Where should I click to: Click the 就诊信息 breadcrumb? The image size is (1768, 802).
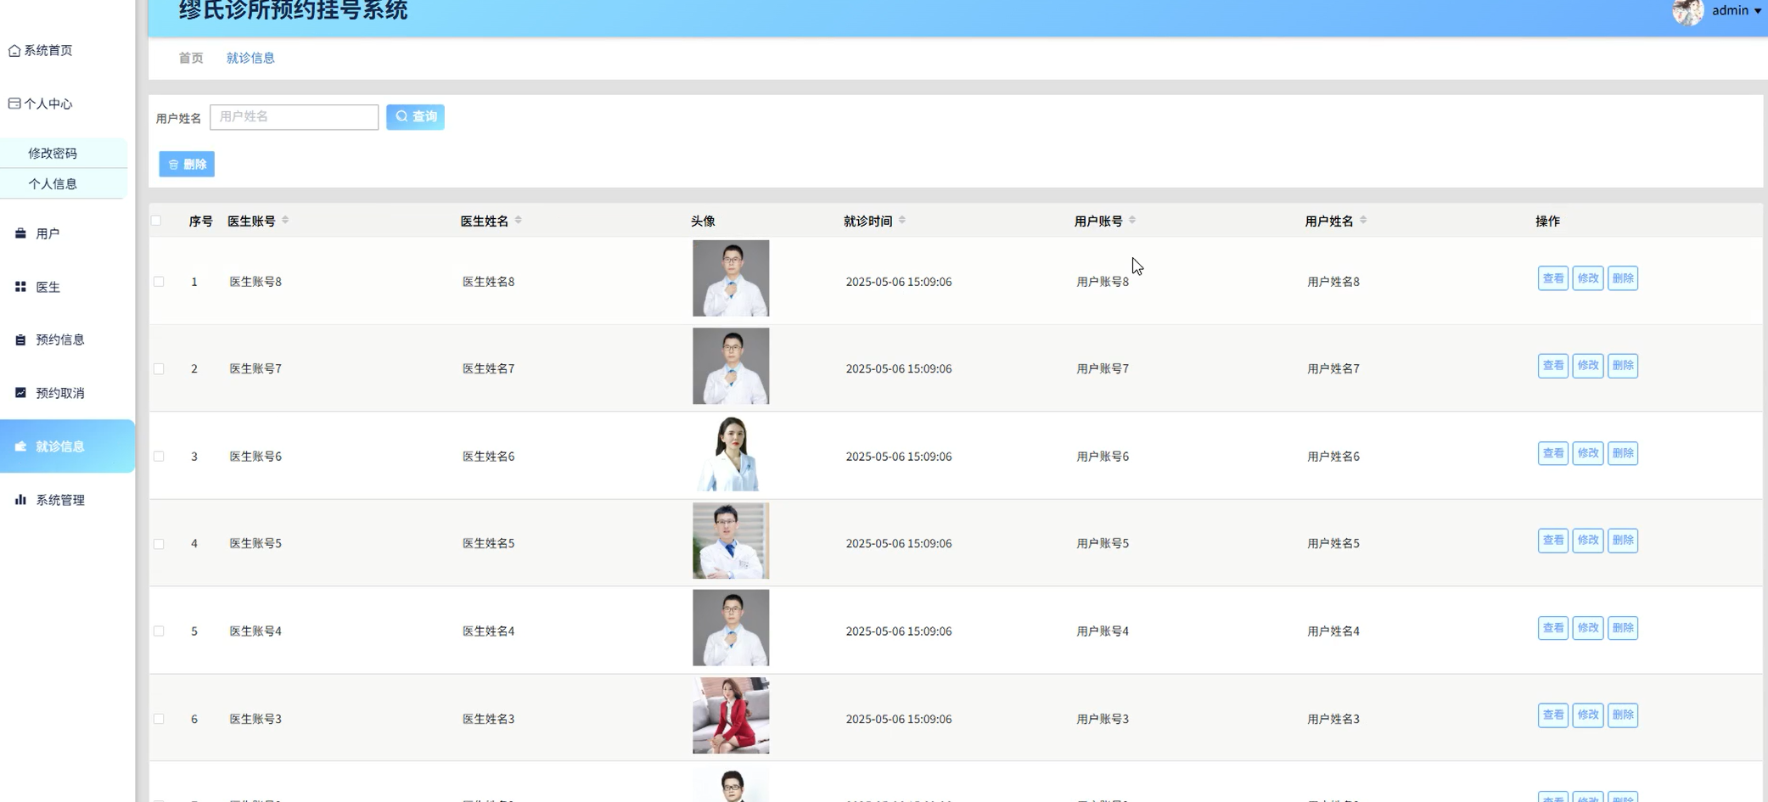pyautogui.click(x=250, y=58)
